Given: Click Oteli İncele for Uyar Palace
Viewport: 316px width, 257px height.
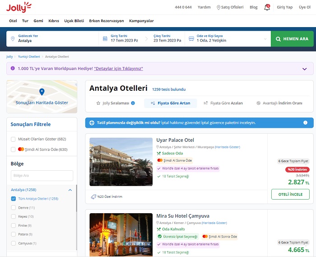Looking at the screenshot, I should click(290, 194).
